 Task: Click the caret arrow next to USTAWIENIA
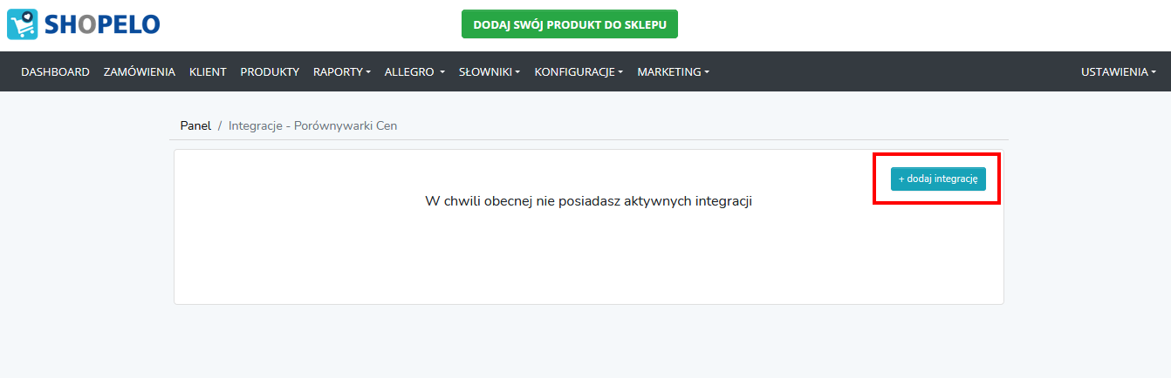pos(1154,72)
